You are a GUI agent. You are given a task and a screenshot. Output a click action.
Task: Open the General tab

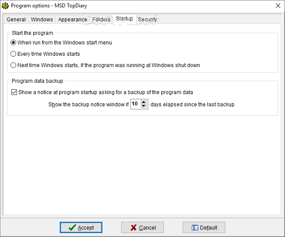[16, 20]
